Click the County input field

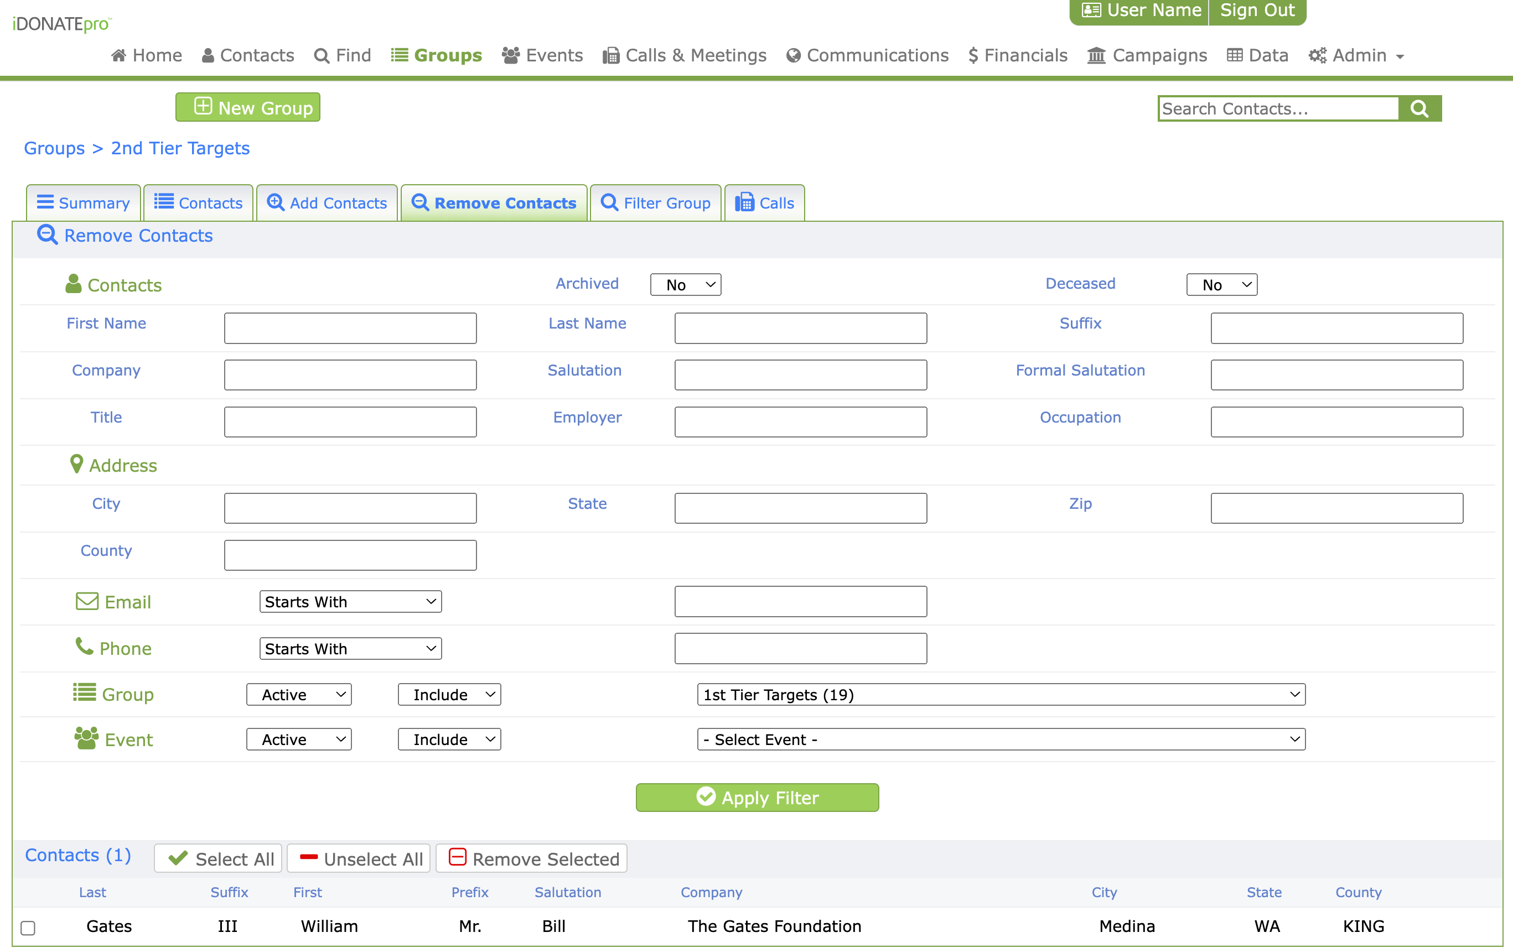click(351, 555)
